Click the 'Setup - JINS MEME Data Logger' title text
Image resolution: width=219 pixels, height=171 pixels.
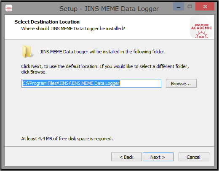point(109,9)
